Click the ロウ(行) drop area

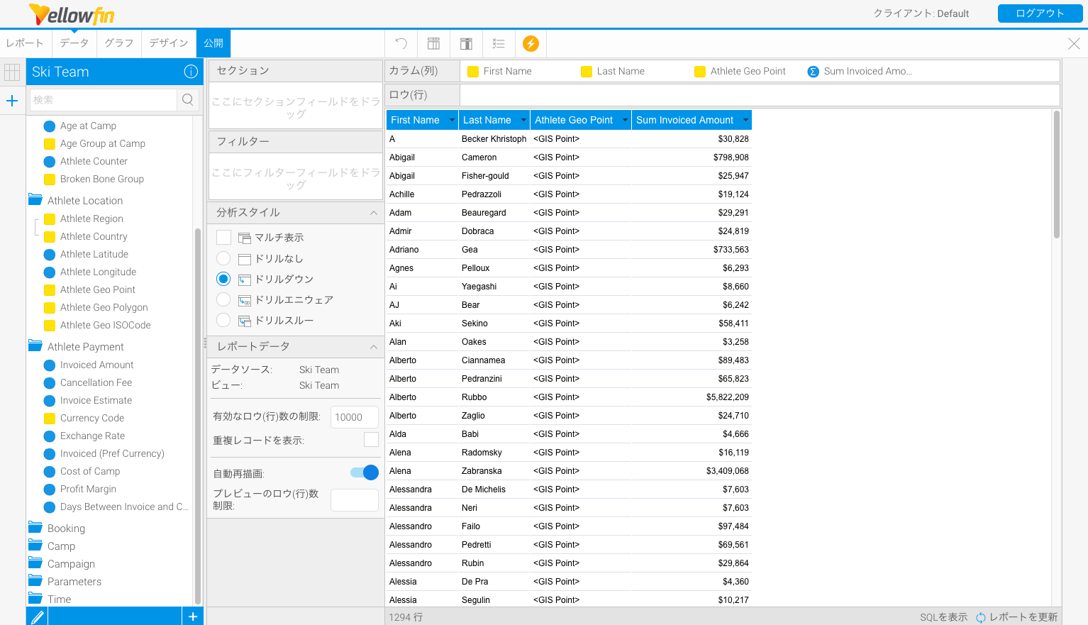point(760,94)
